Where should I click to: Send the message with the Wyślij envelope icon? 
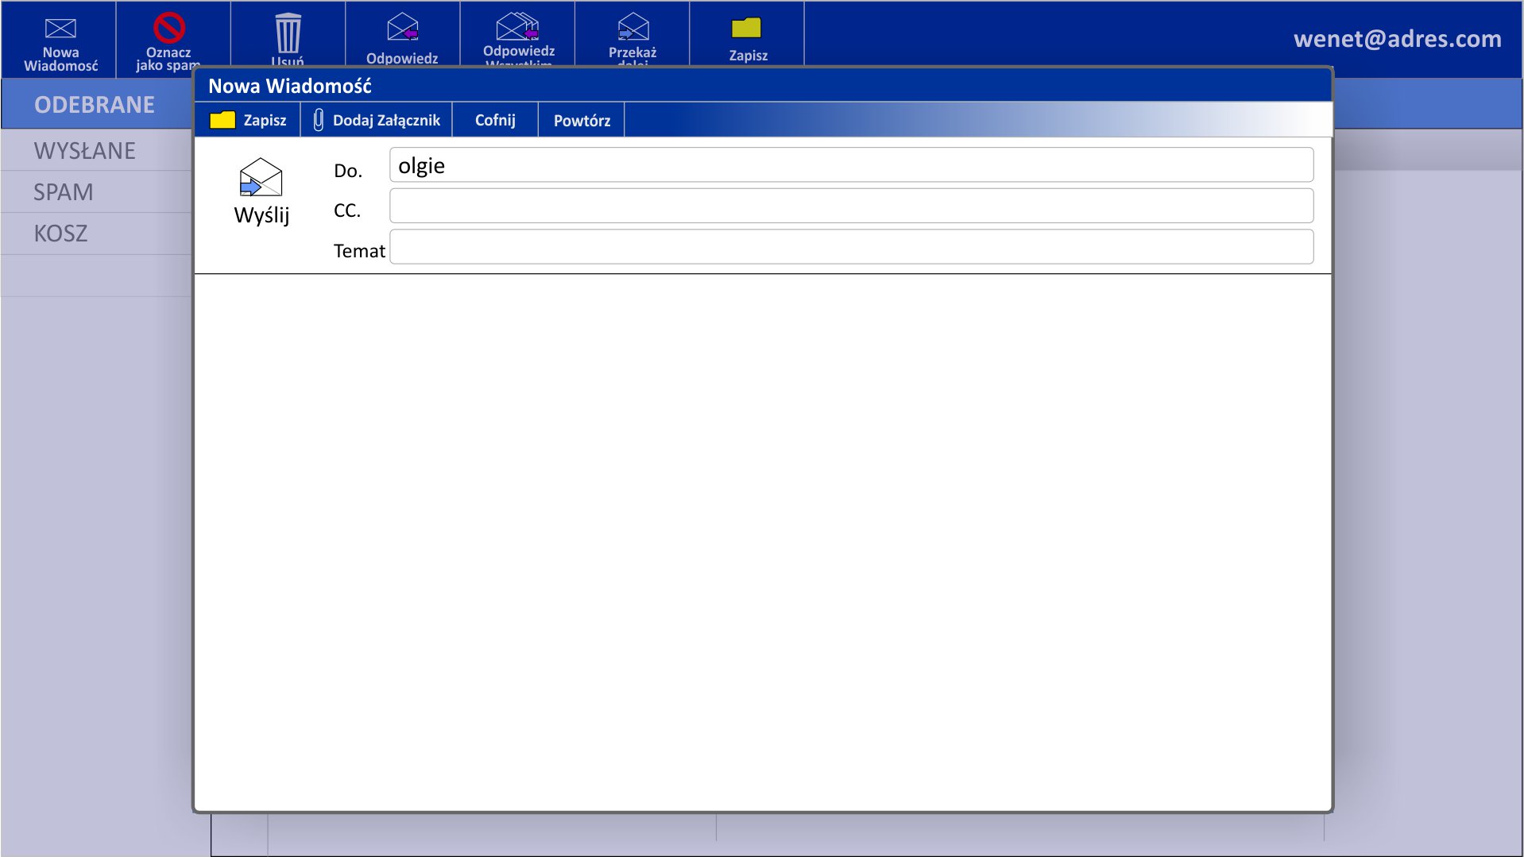[x=261, y=177]
